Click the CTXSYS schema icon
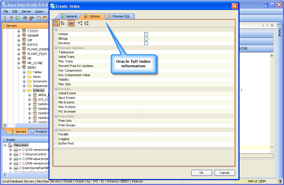 (24, 31)
